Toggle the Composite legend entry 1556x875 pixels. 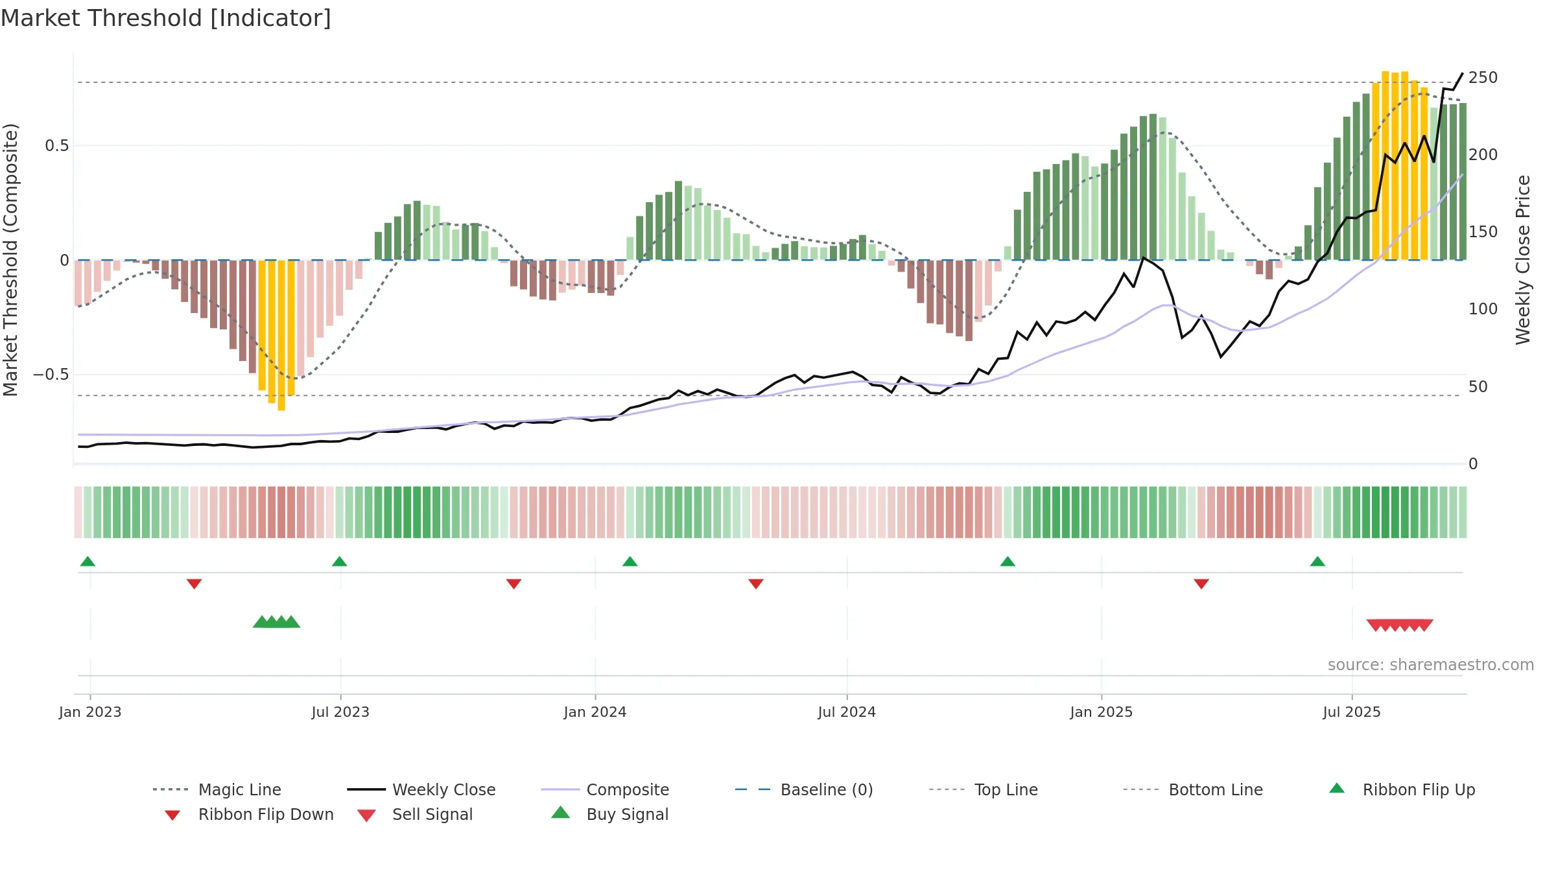click(605, 789)
